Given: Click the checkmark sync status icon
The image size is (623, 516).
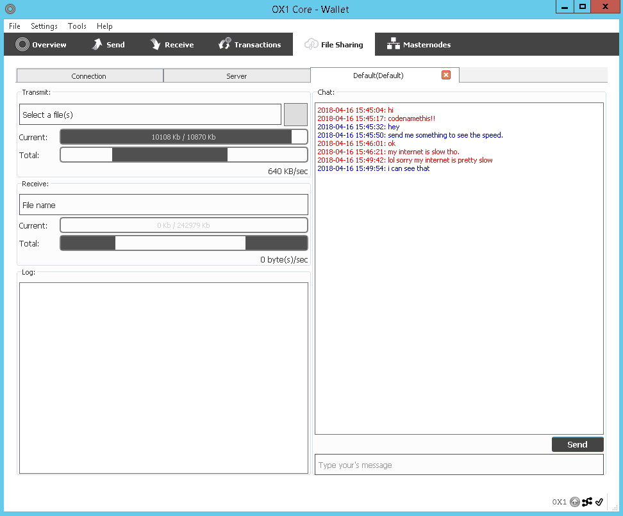Looking at the screenshot, I should (x=599, y=502).
